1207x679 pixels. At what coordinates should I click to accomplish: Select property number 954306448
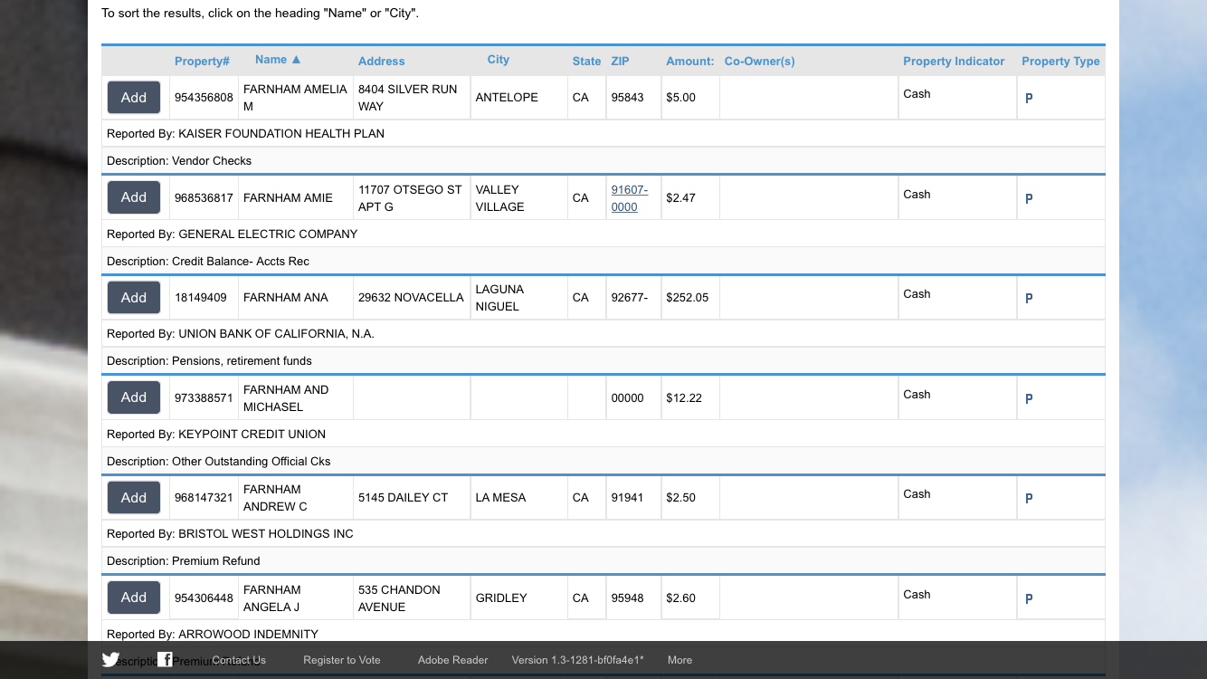tap(204, 598)
